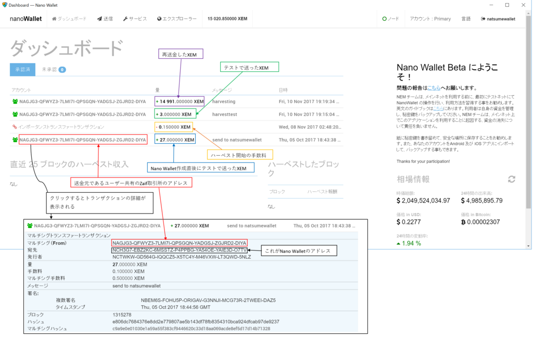Click the green up-triangle beside 1.94 %
533x338 pixels.
point(398,243)
